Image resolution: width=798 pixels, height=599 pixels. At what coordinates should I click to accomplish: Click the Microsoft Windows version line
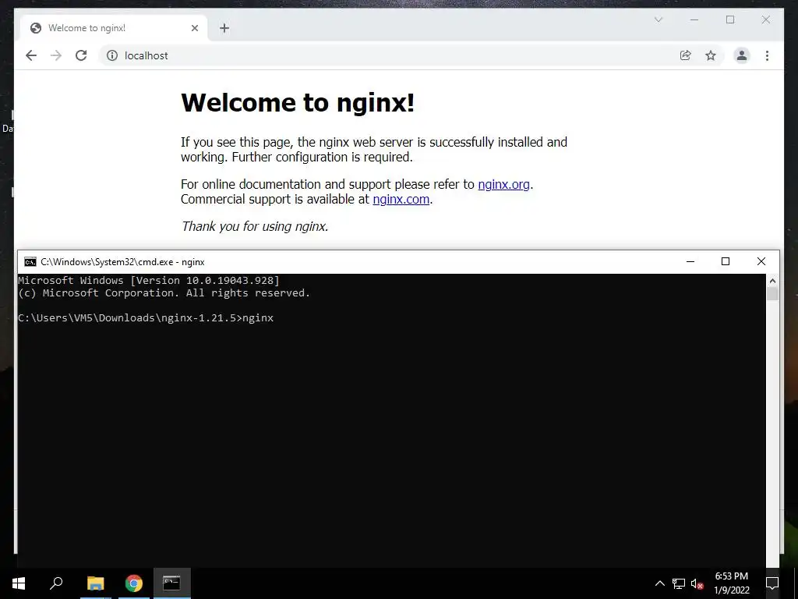click(149, 280)
